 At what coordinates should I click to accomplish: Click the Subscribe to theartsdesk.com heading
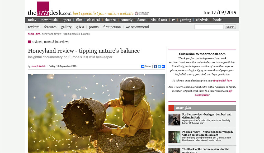(x=202, y=54)
